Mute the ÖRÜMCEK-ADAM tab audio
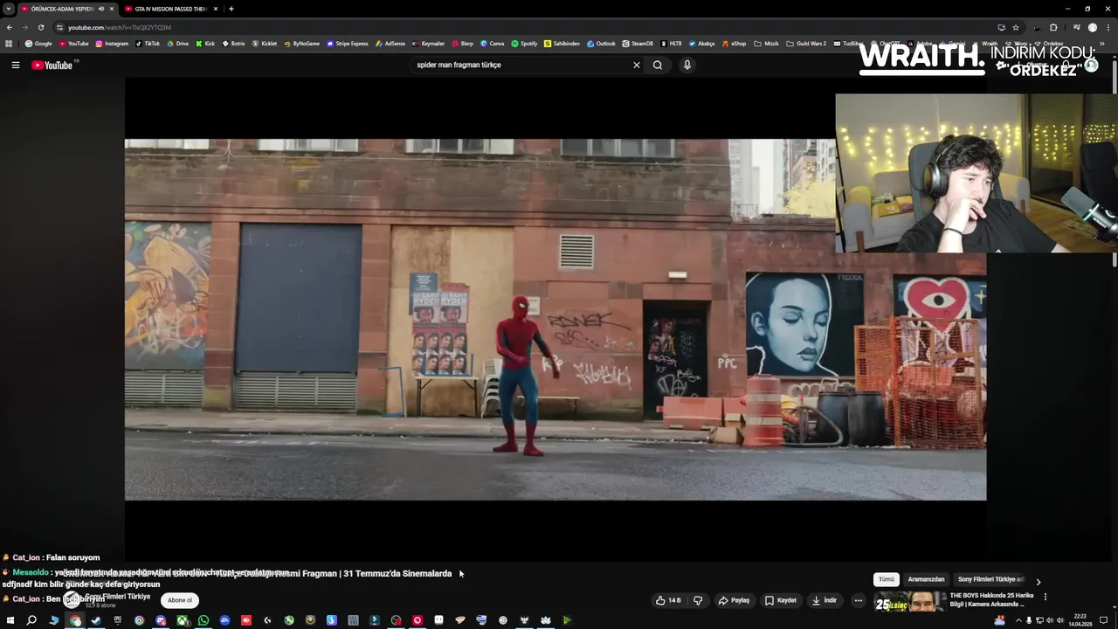Image resolution: width=1118 pixels, height=629 pixels. 101,9
